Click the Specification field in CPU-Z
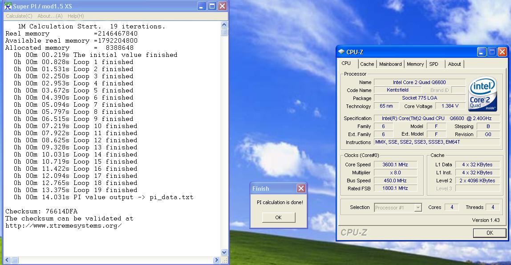The height and width of the screenshot is (265, 511). click(x=437, y=118)
